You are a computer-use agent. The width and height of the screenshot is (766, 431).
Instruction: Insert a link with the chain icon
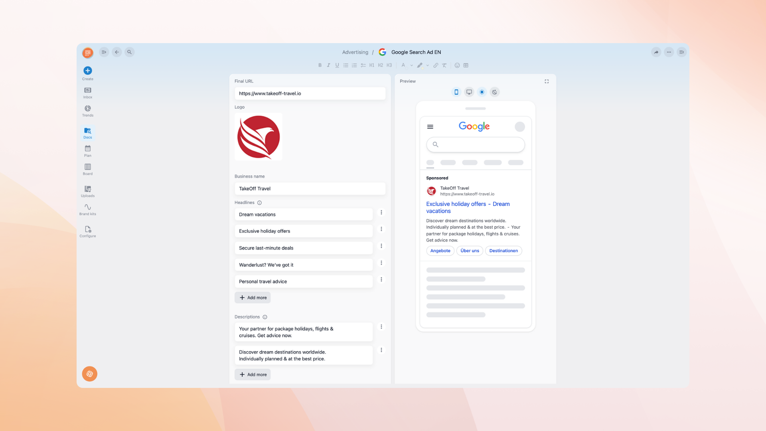[x=436, y=65]
